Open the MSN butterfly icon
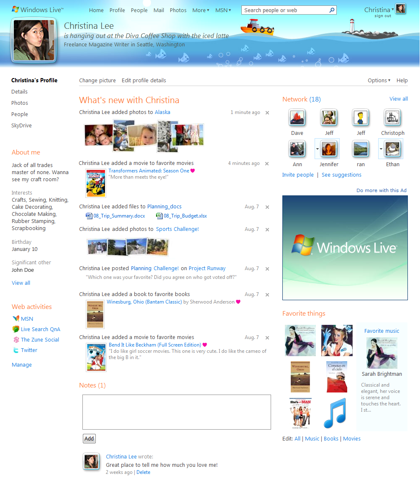 [x=16, y=319]
